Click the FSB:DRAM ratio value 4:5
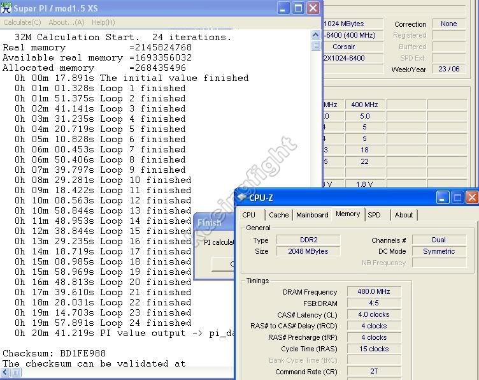This screenshot has height=380, width=479. pos(374,303)
